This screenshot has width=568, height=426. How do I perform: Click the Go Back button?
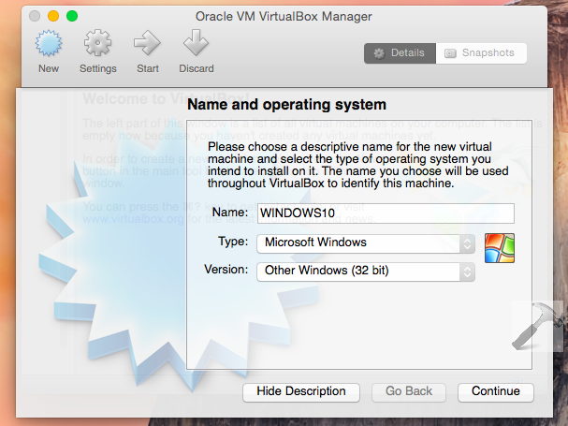click(x=409, y=392)
